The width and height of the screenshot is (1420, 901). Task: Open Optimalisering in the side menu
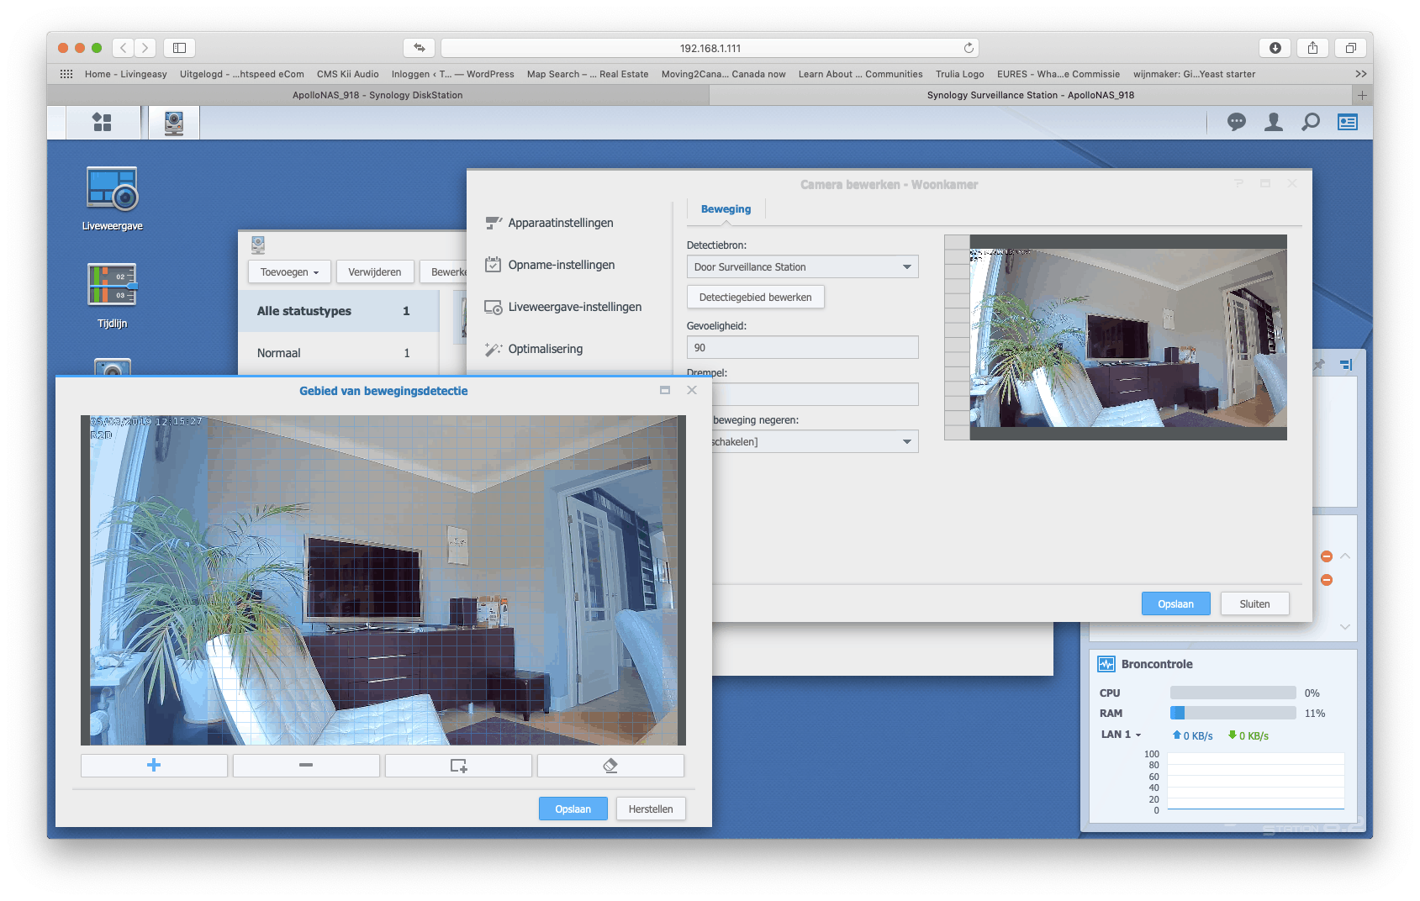coord(545,349)
